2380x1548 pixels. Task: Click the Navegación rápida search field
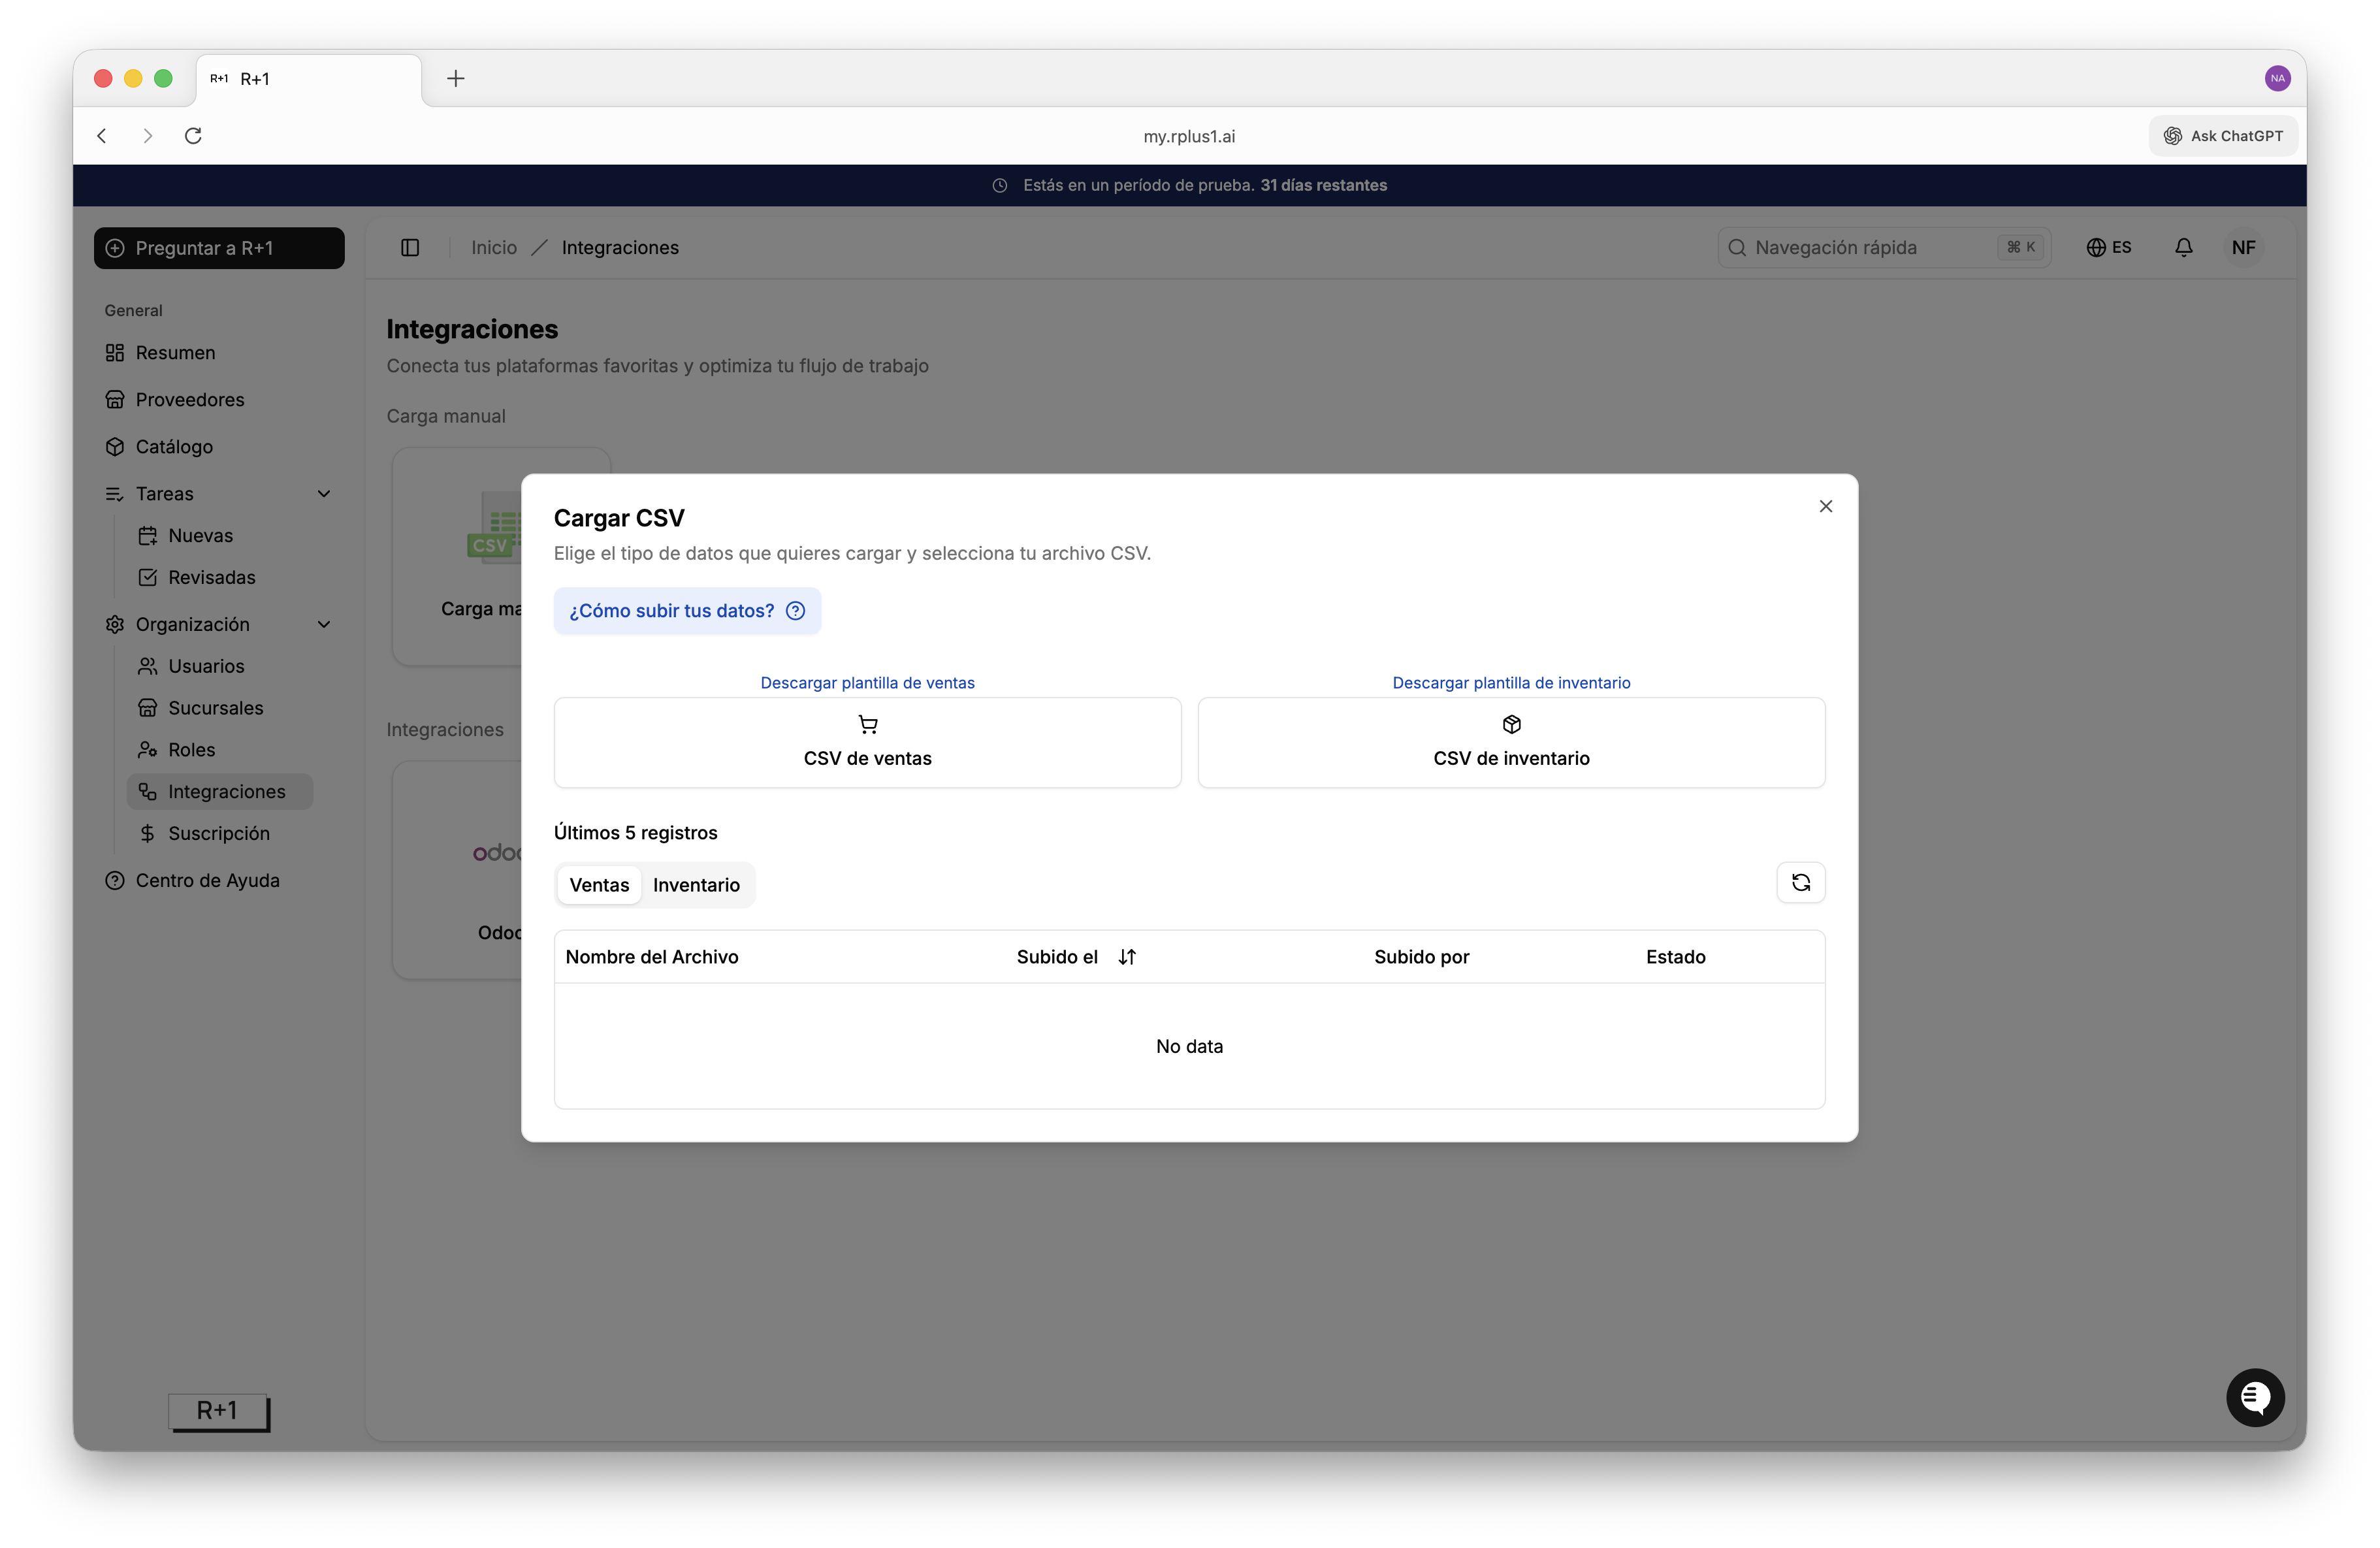click(x=1884, y=247)
